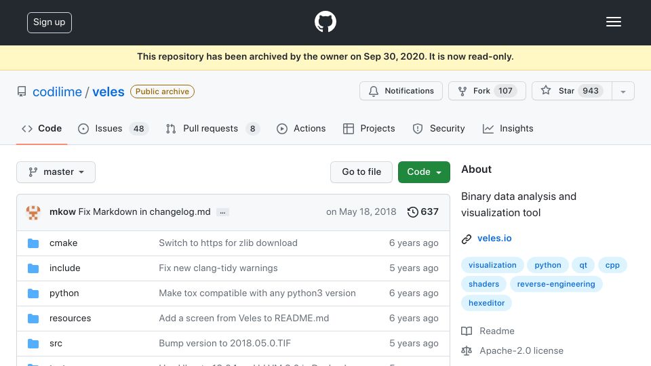Click the Sign up button

coord(50,22)
